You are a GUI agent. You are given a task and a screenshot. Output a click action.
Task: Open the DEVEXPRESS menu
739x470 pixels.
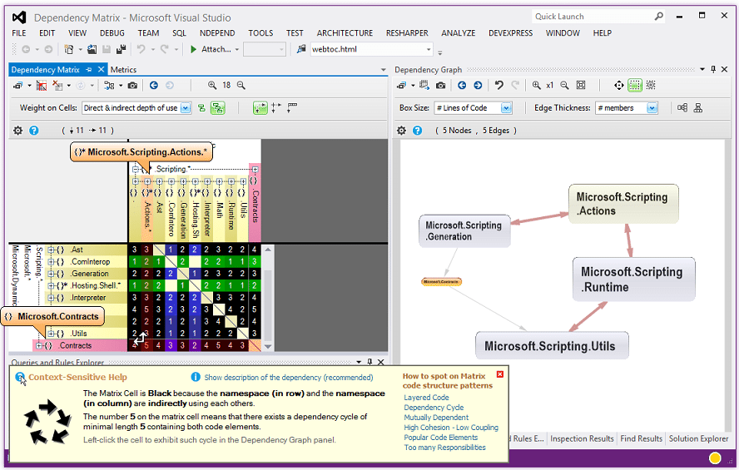[510, 33]
